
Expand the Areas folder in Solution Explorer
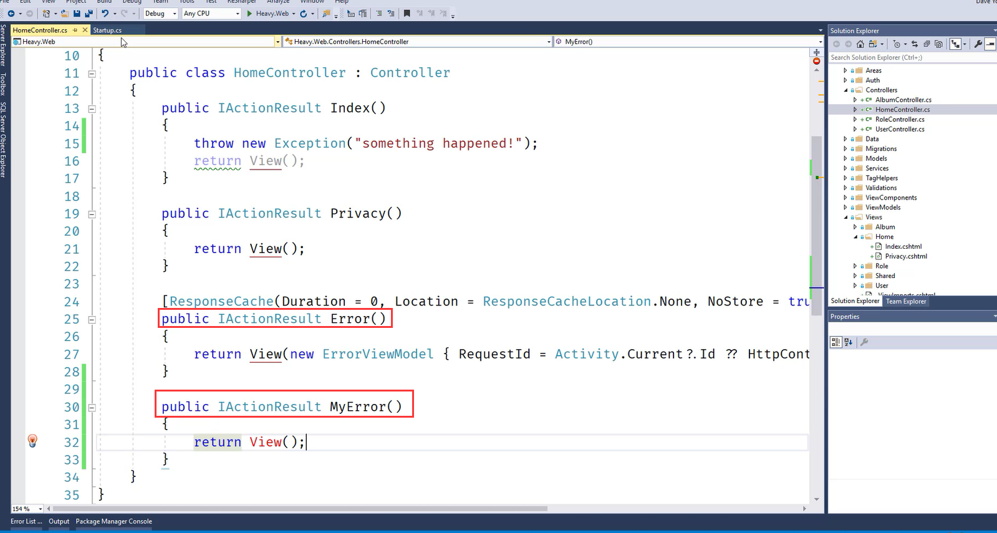pyautogui.click(x=845, y=70)
